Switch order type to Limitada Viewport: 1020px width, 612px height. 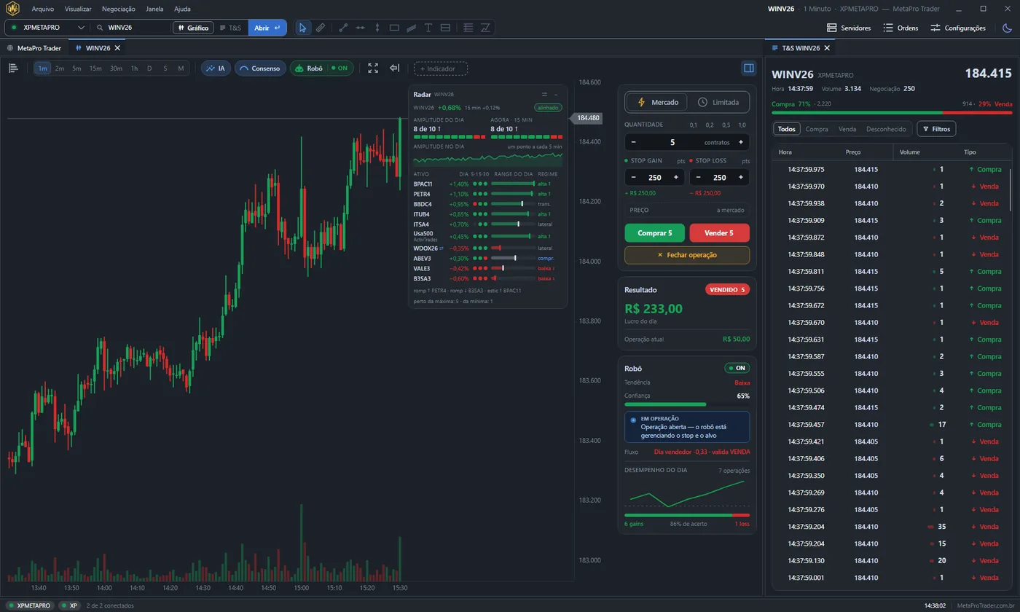coord(718,103)
